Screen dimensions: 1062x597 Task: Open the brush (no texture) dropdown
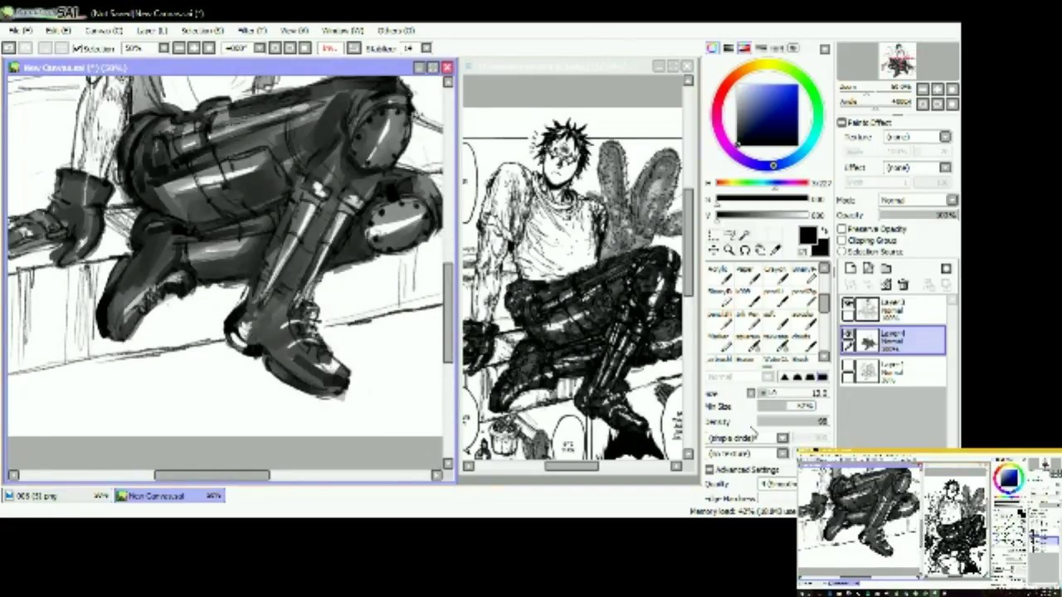(x=782, y=454)
